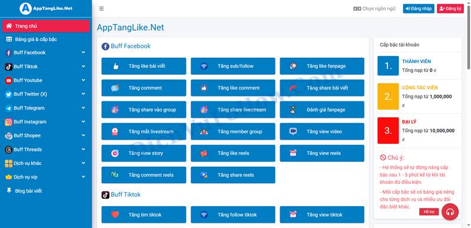Click the Twitter bird icon in the sidebar

pyautogui.click(x=9, y=94)
